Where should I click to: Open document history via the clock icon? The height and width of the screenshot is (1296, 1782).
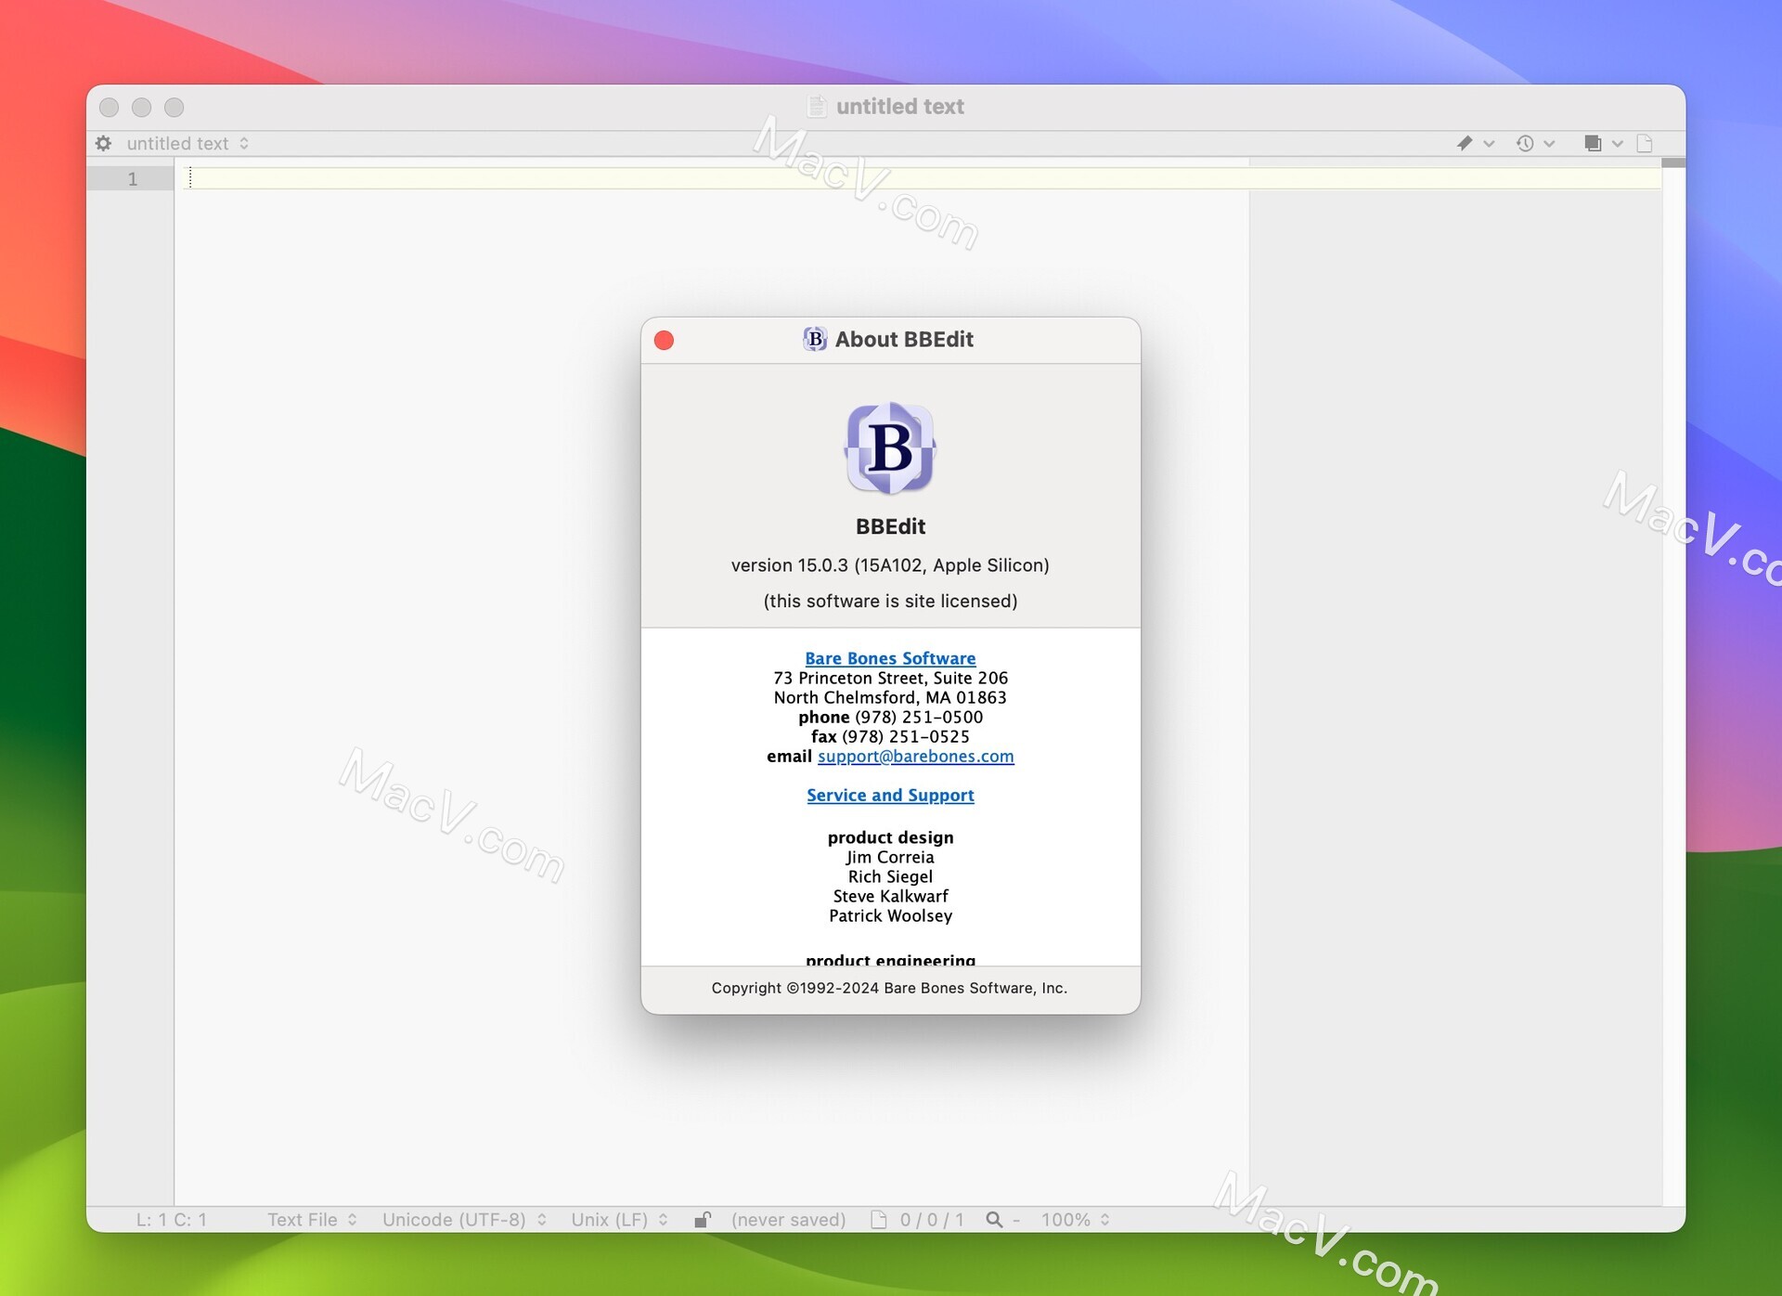click(x=1527, y=143)
